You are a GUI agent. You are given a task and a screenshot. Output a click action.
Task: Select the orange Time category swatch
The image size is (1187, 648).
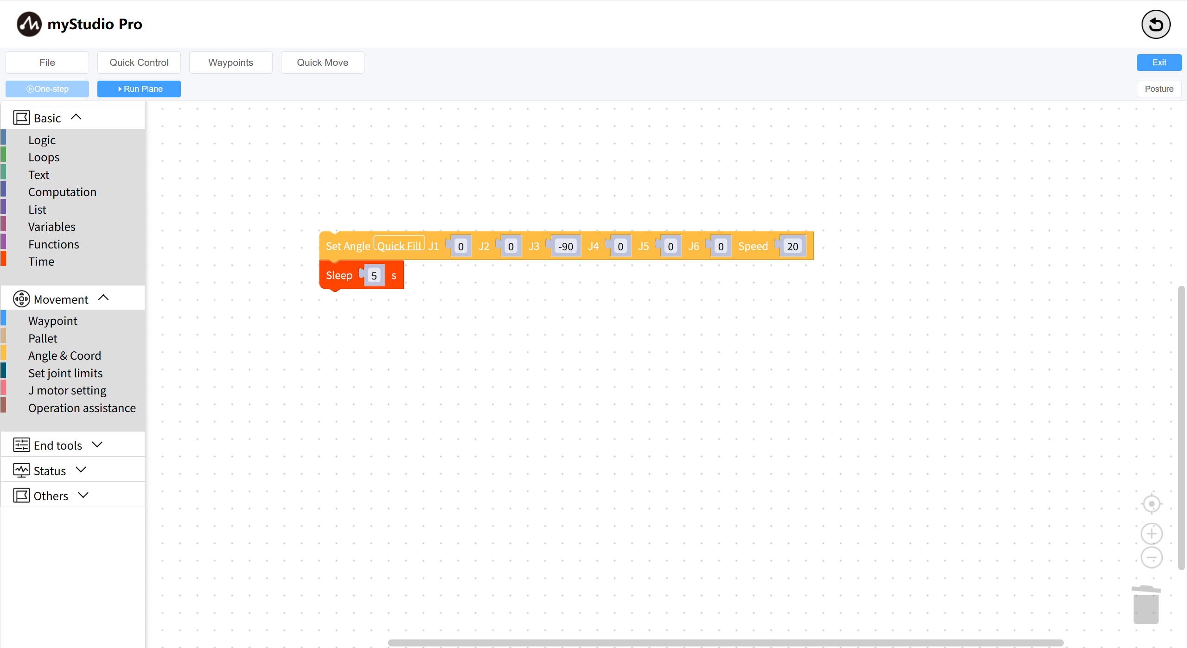[x=3, y=260]
